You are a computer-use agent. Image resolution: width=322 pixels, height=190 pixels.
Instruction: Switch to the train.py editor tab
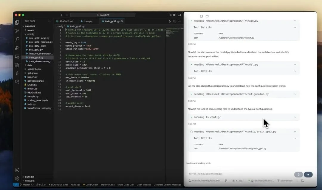click(87, 21)
